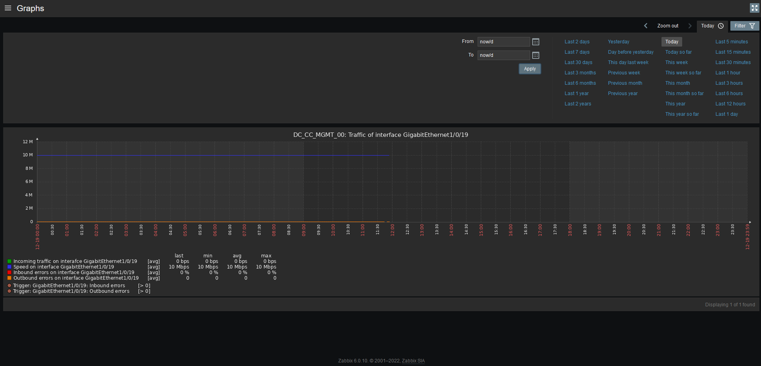Click the From date input field
Image resolution: width=761 pixels, height=366 pixels.
click(503, 42)
